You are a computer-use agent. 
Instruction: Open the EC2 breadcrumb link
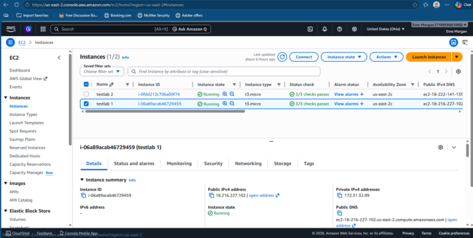click(x=22, y=43)
